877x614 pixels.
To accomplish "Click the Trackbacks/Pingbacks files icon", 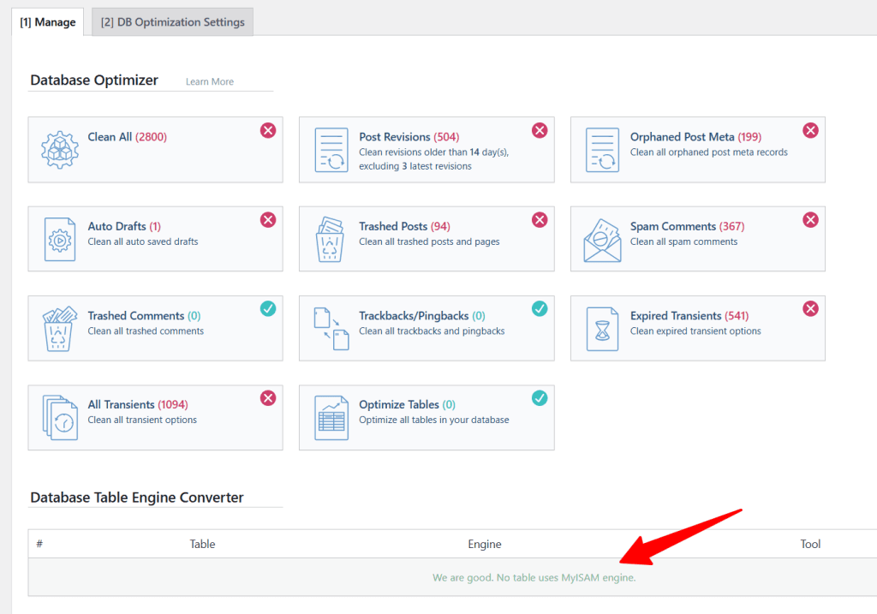I will click(x=331, y=328).
